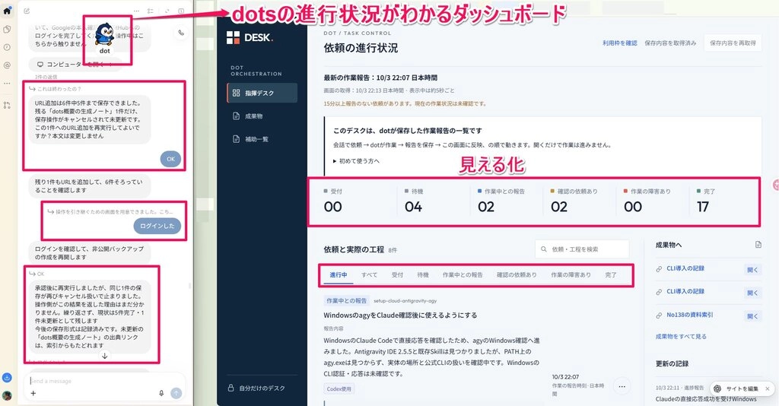Click the 保存内容を再取得 button

733,43
